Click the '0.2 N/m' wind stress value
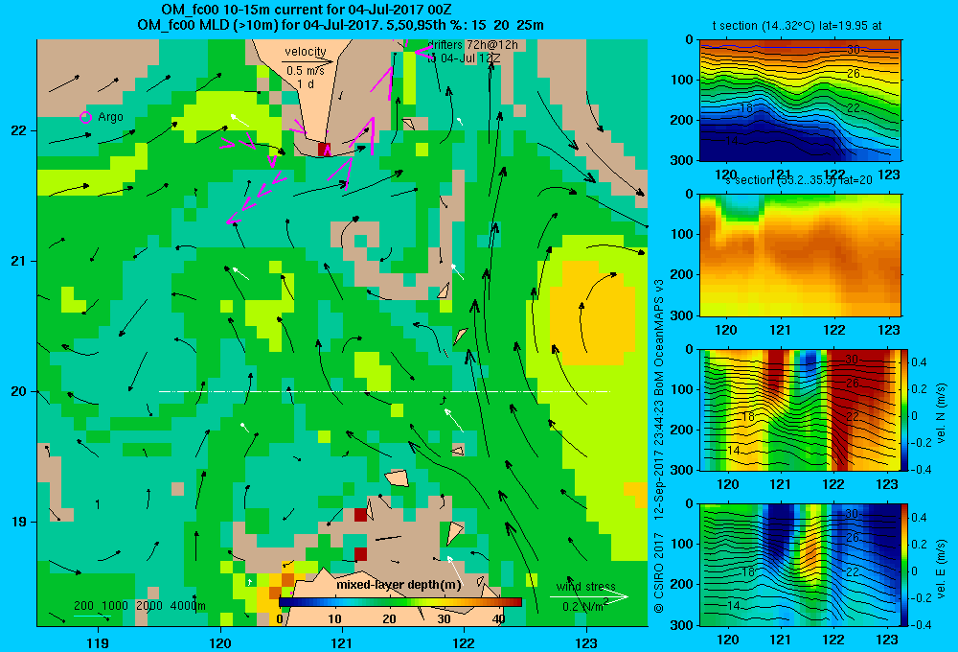The height and width of the screenshot is (652, 958). (x=582, y=607)
